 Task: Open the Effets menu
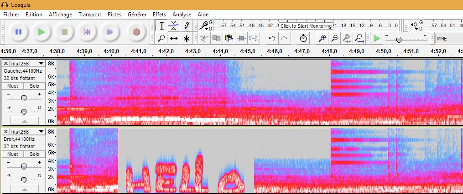pyautogui.click(x=160, y=15)
